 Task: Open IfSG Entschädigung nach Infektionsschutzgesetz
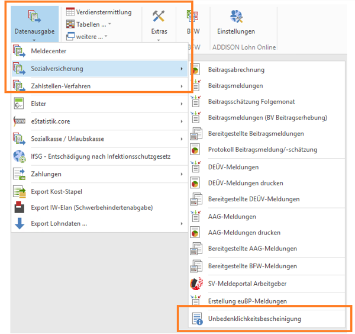point(100,156)
